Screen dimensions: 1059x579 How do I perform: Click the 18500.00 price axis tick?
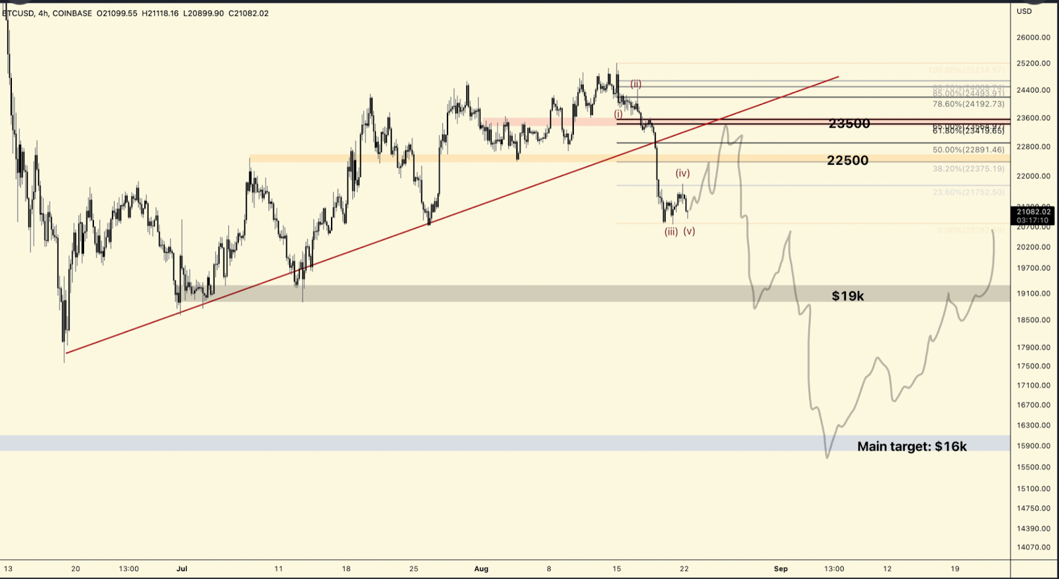point(1033,320)
